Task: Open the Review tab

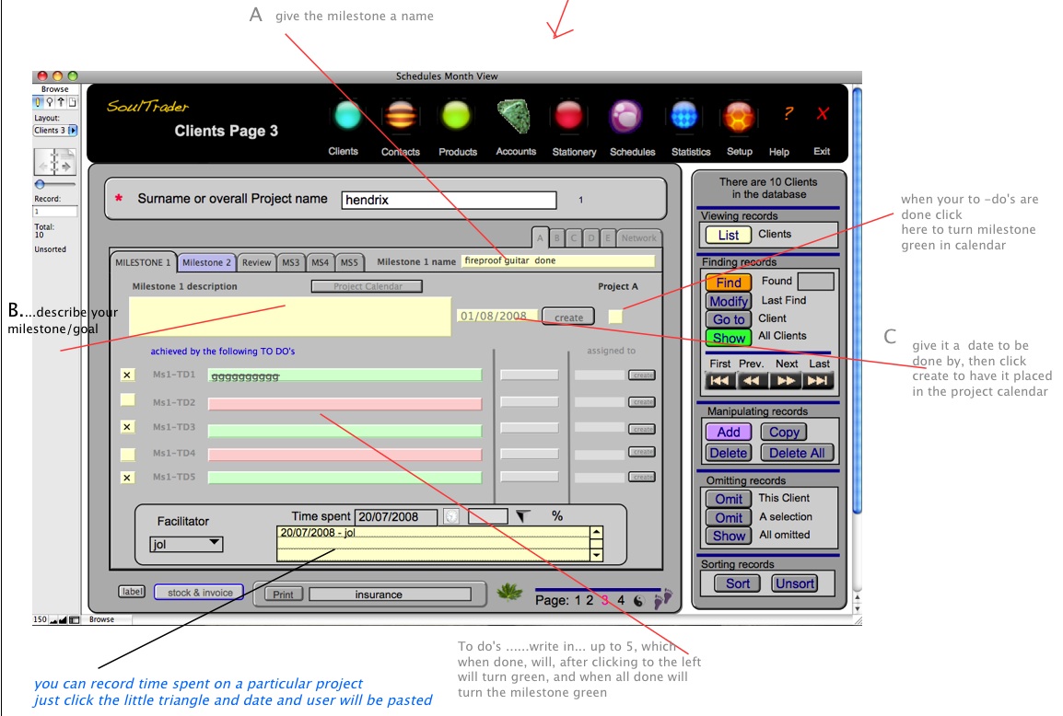Action: click(256, 262)
